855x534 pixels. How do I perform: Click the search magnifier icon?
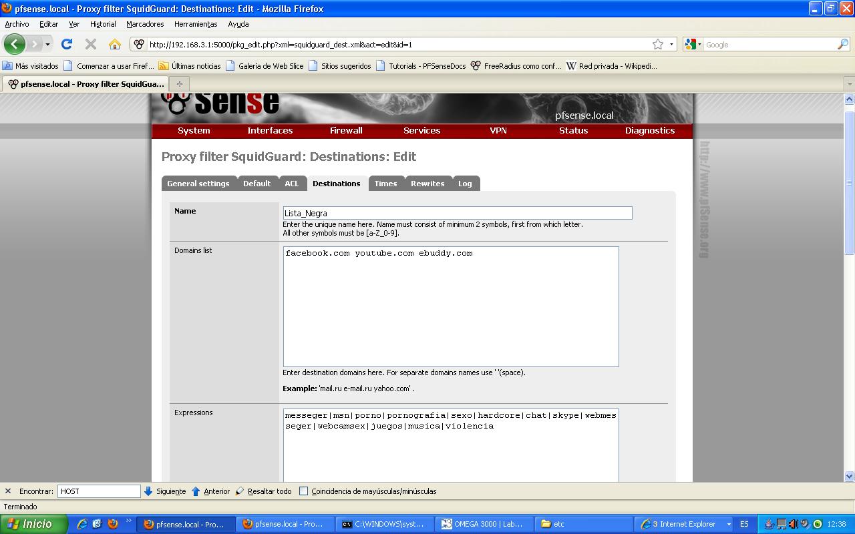point(842,44)
